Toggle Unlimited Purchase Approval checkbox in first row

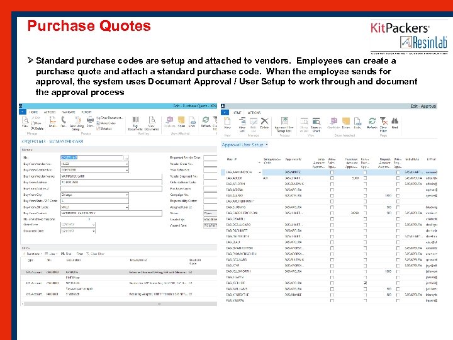[365, 173]
